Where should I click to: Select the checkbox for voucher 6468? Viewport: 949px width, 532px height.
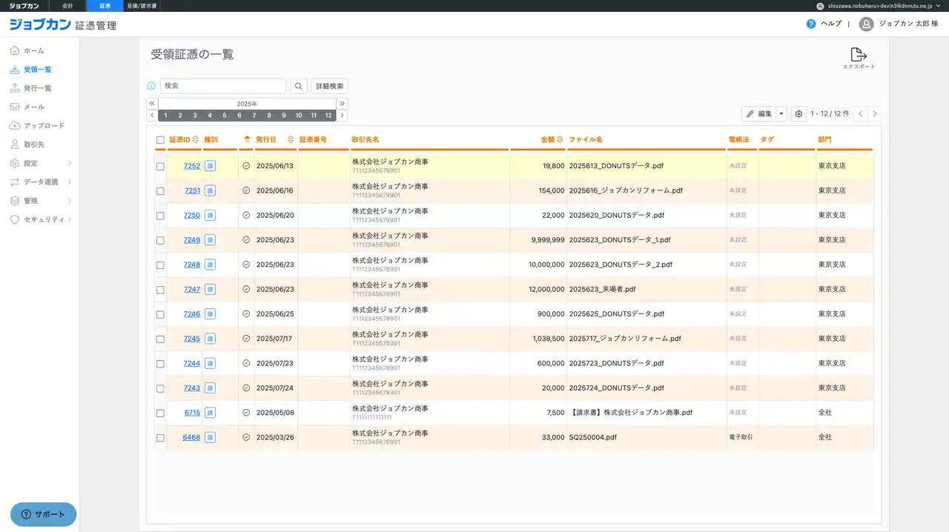160,438
